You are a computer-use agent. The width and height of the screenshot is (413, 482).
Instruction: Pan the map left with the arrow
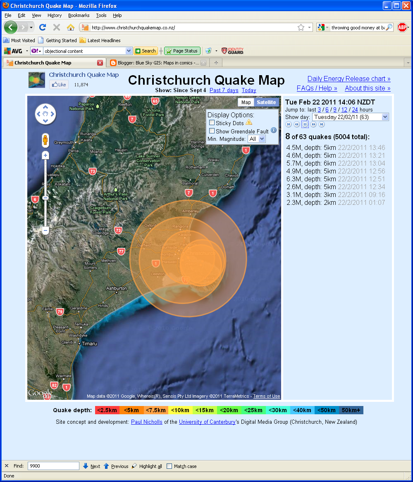click(38, 114)
